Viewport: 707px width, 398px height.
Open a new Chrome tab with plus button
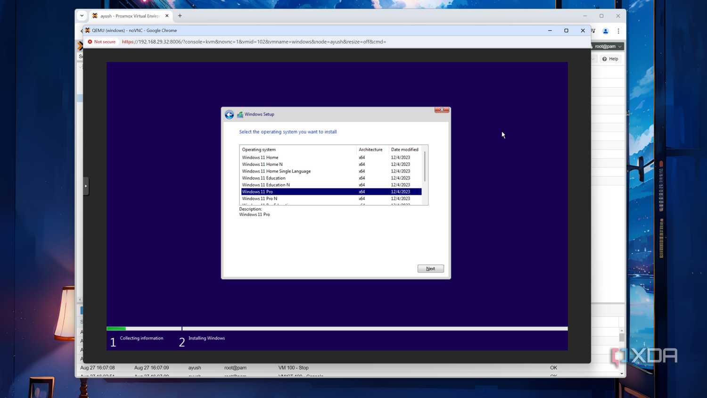(x=180, y=16)
